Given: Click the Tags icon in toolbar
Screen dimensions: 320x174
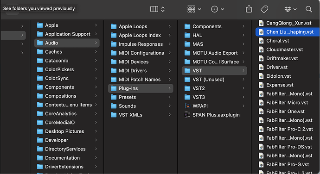Looking at the screenshot, I should pyautogui.click(x=264, y=9).
